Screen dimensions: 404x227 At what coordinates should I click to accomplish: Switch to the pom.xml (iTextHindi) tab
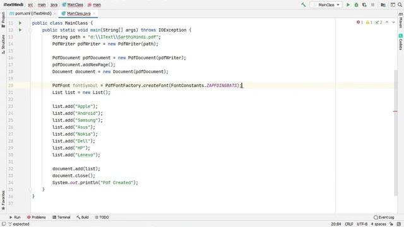coord(30,13)
